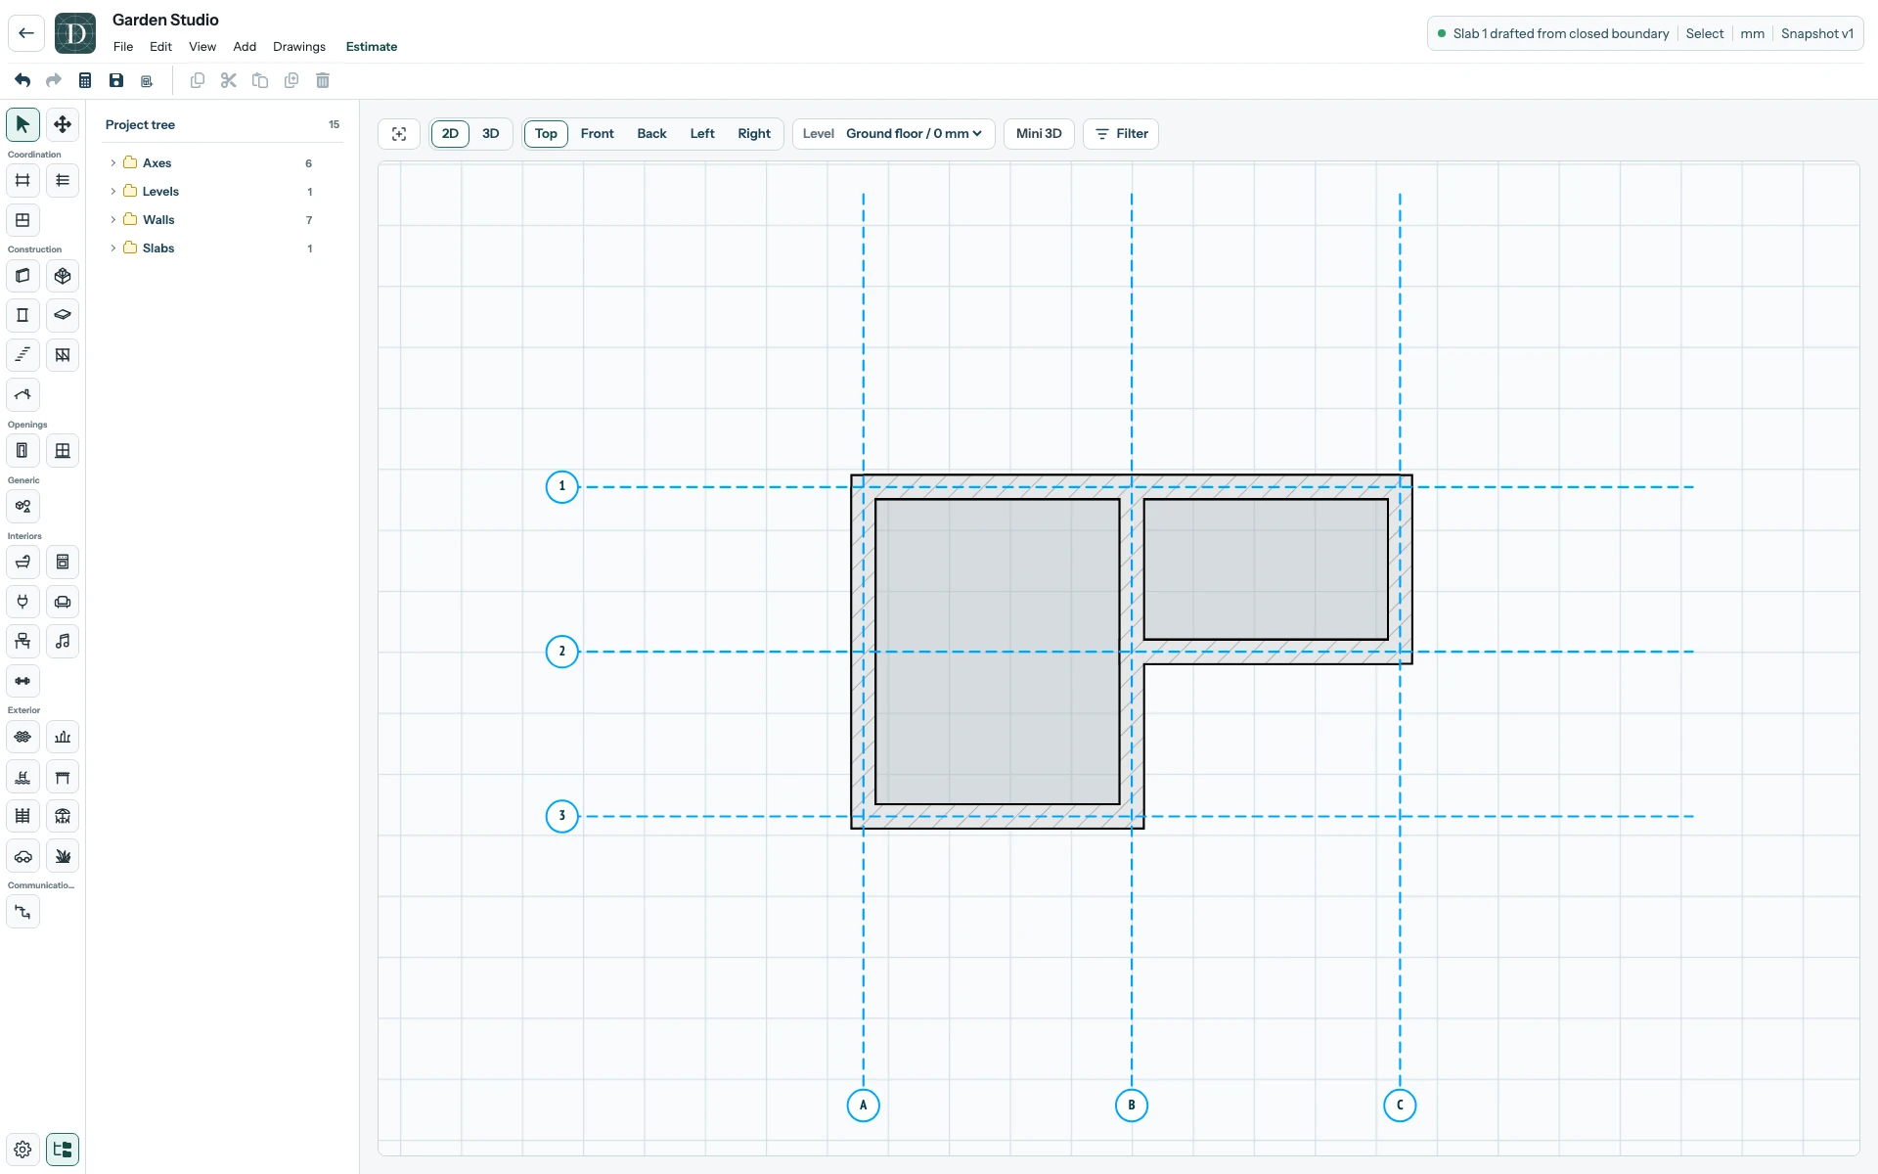Switch to 3D view mode
Screen dimensions: 1878x1174
(491, 134)
